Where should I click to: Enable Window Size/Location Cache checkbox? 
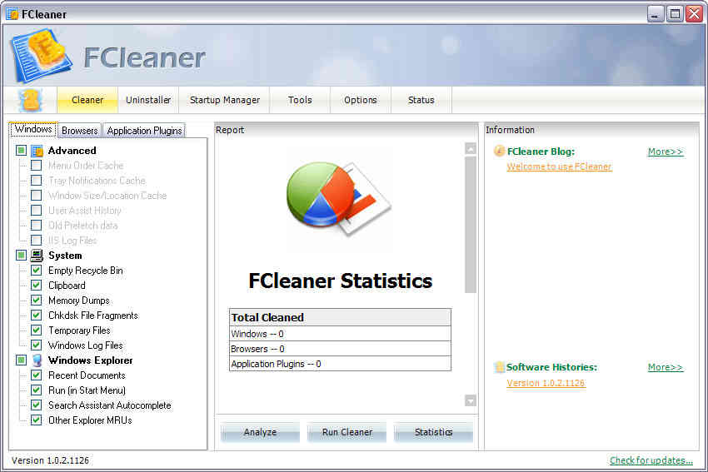[36, 196]
